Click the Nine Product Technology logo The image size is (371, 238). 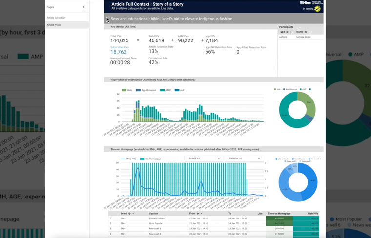point(310,3)
